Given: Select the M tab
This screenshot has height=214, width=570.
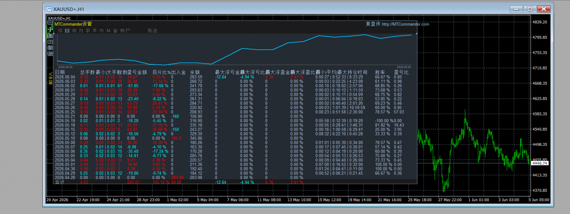Looking at the screenshot, I should [108, 31].
